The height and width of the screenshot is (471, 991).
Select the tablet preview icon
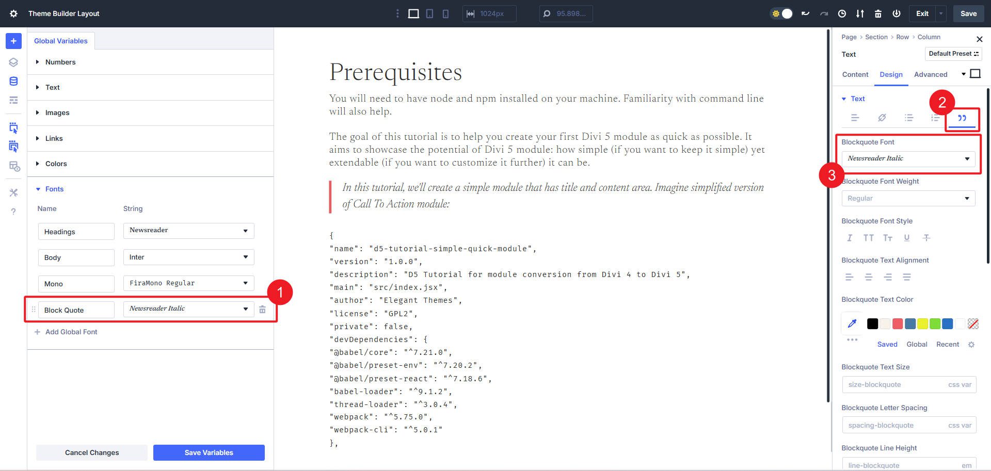(429, 14)
